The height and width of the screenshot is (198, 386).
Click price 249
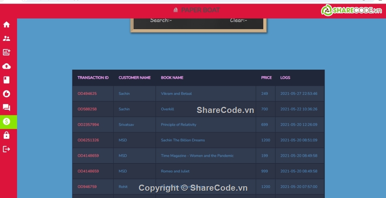pyautogui.click(x=265, y=94)
